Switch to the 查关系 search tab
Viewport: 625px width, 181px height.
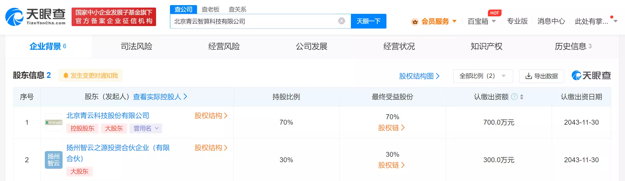[237, 10]
